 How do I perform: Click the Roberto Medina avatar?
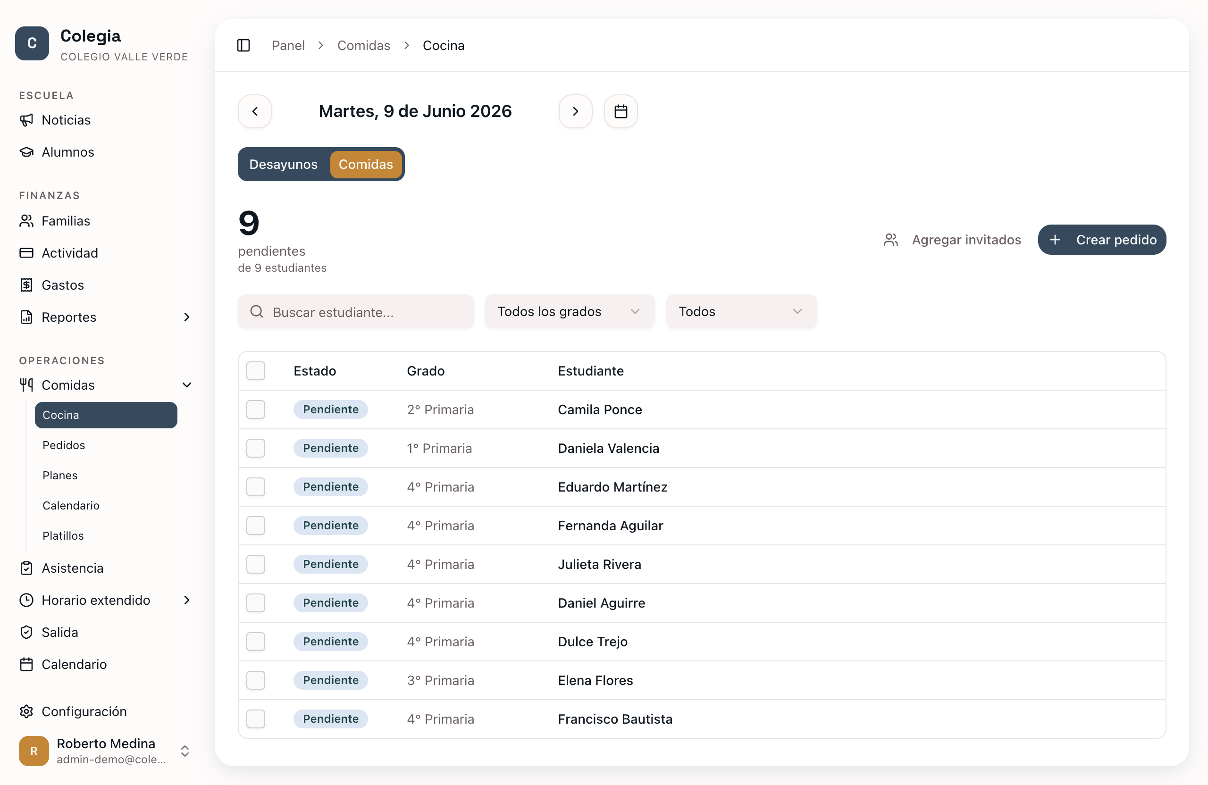(x=34, y=751)
